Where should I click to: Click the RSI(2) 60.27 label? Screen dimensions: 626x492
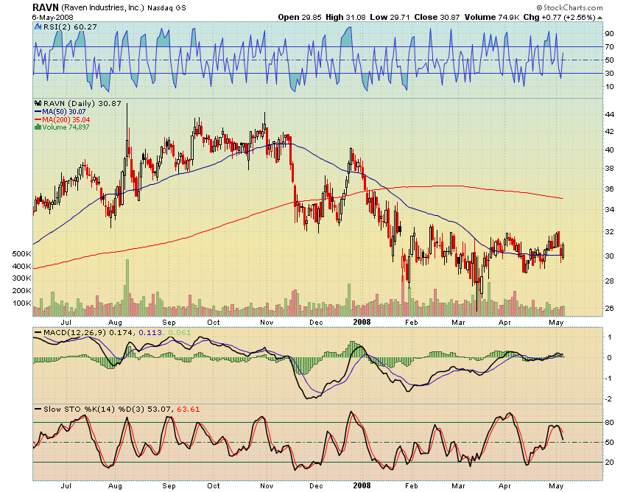[x=70, y=27]
